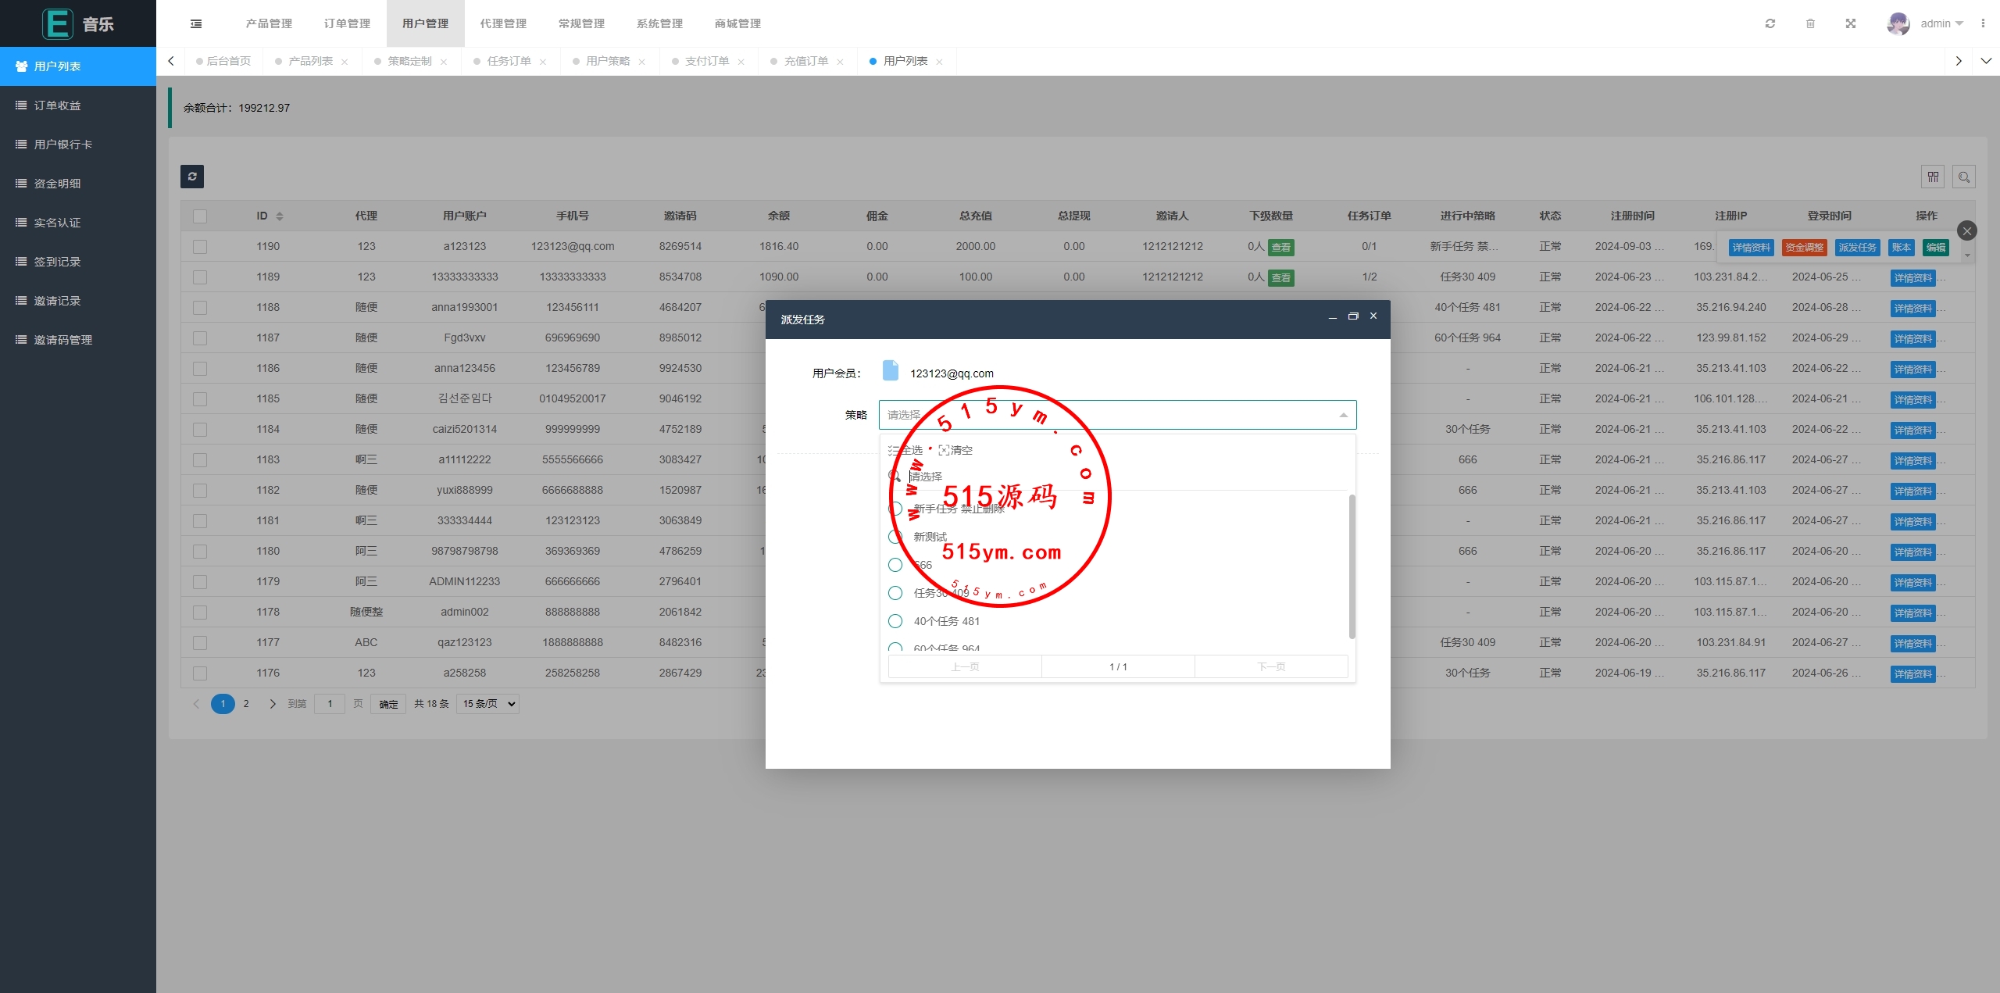Open the 15 条/页 page size selector
This screenshot has height=993, width=2000.
tap(488, 704)
